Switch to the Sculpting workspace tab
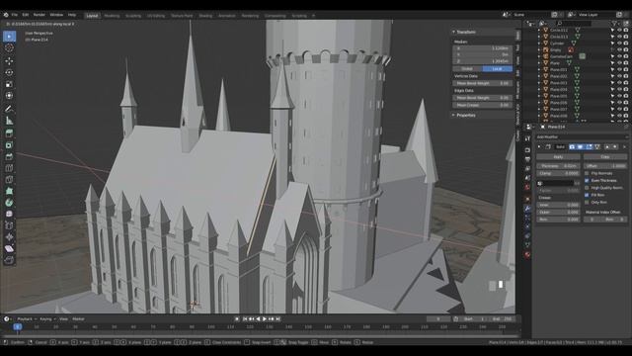The image size is (632, 356). [133, 16]
